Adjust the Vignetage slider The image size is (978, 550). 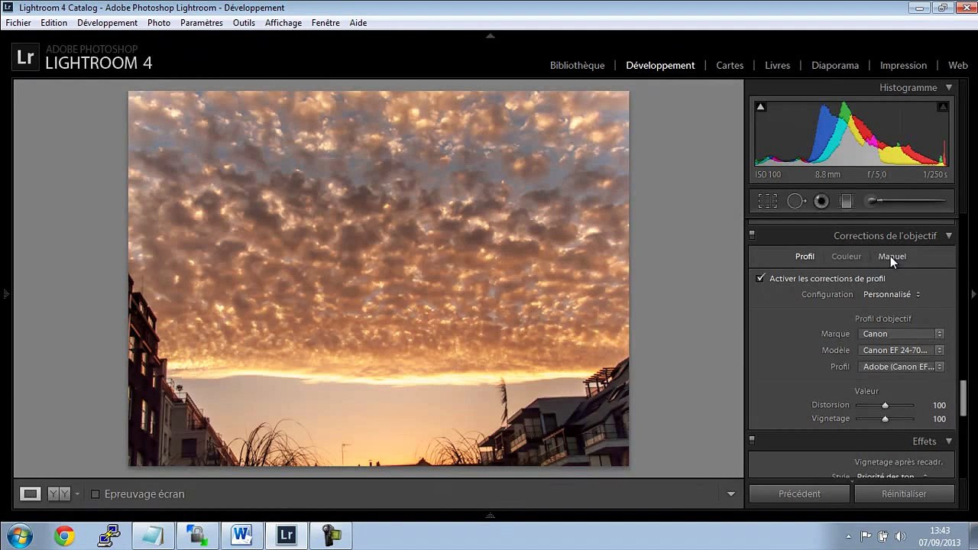point(885,419)
